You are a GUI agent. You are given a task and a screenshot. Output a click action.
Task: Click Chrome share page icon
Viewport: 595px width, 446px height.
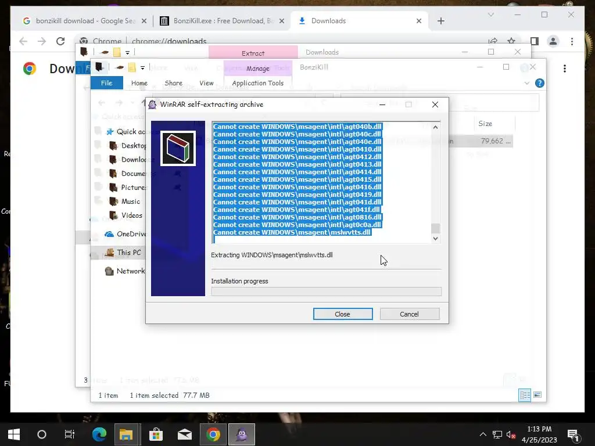493,41
